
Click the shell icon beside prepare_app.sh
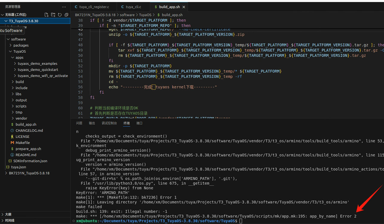[12, 149]
